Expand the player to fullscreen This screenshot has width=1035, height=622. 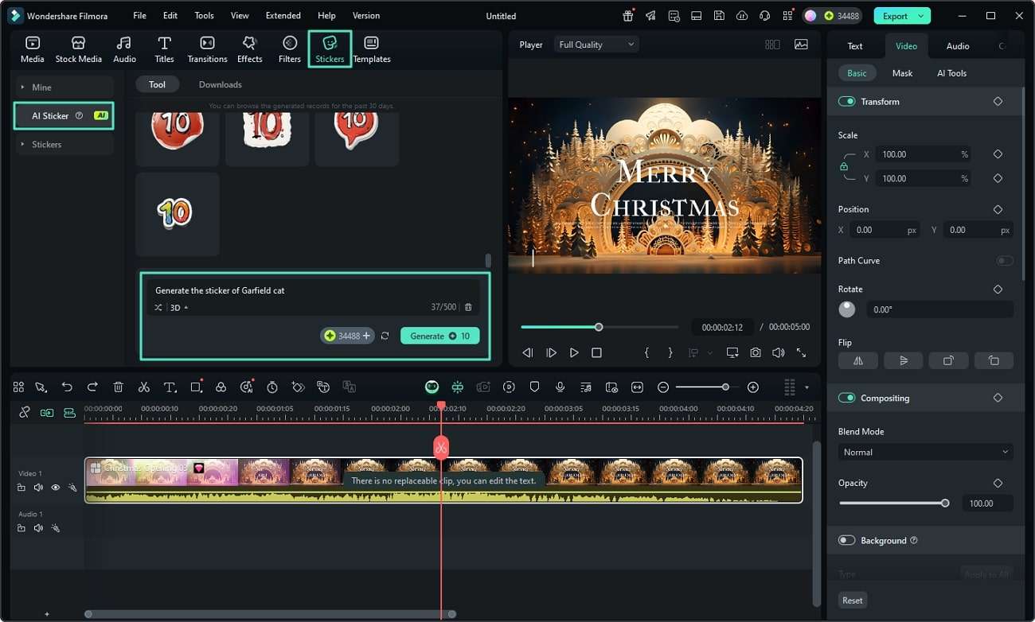point(801,352)
